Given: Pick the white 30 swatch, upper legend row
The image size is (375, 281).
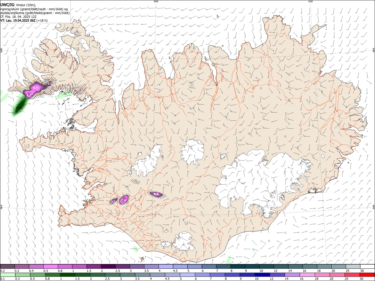Looking at the screenshot, I should [x=367, y=267].
